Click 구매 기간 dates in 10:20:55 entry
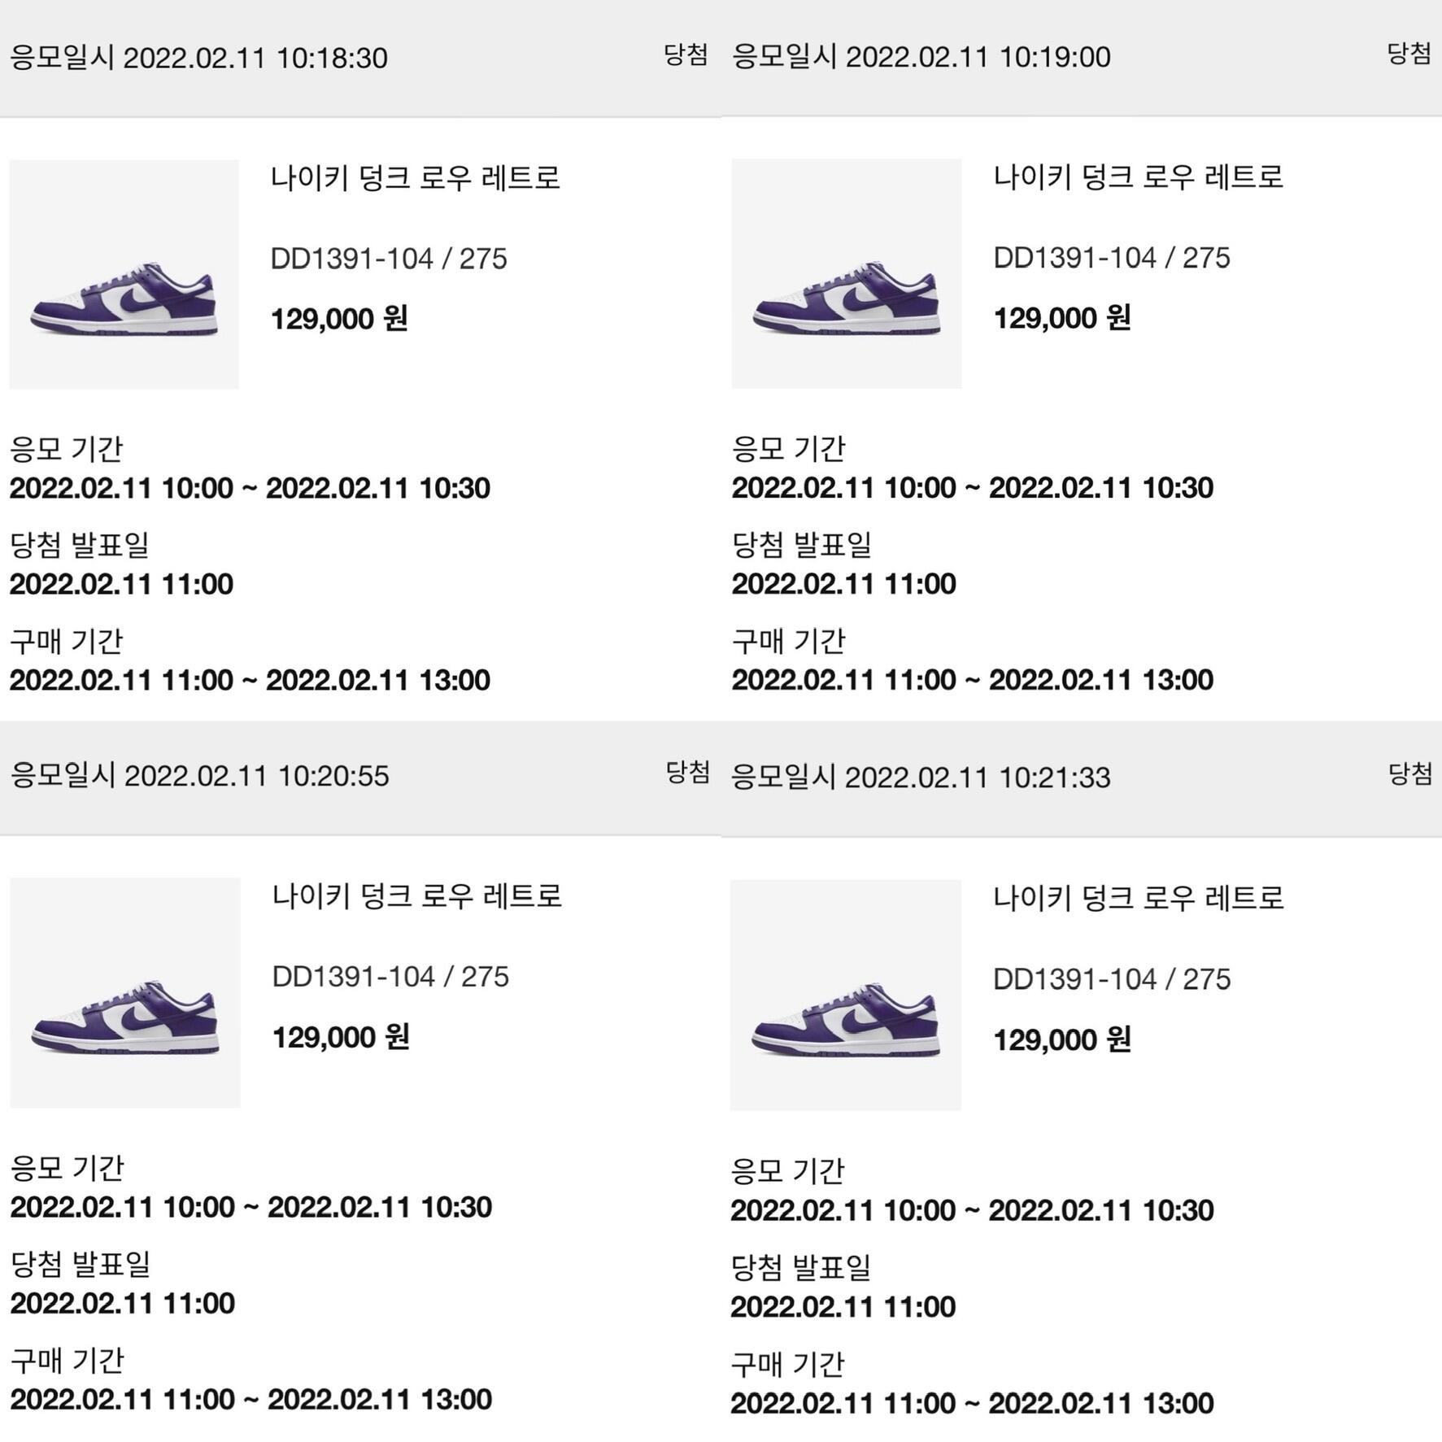The height and width of the screenshot is (1442, 1442). pos(250,1399)
